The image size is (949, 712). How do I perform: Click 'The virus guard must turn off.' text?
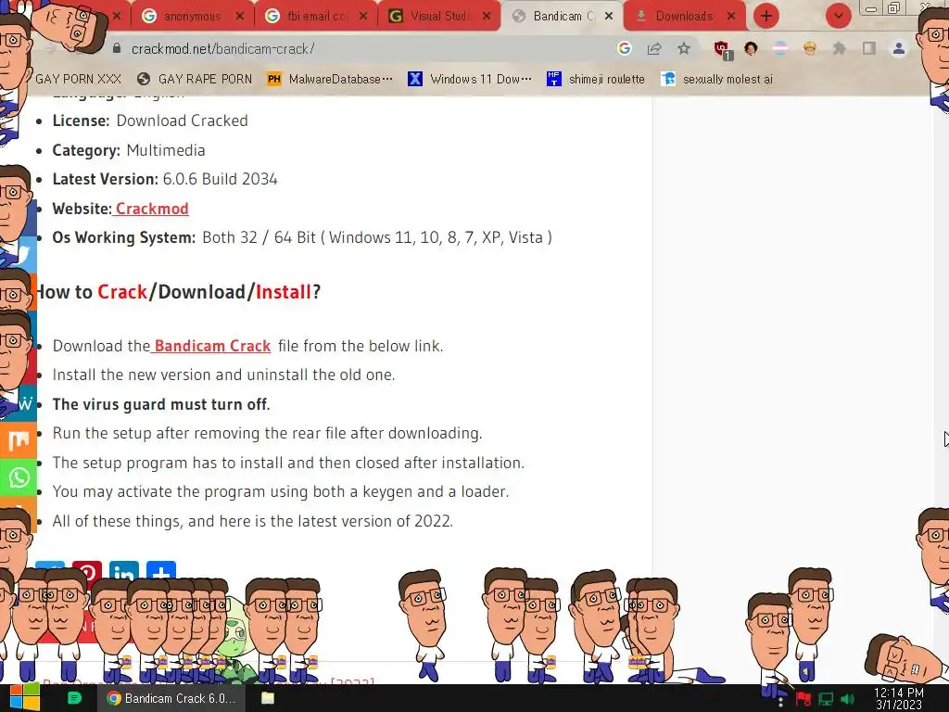tap(161, 404)
